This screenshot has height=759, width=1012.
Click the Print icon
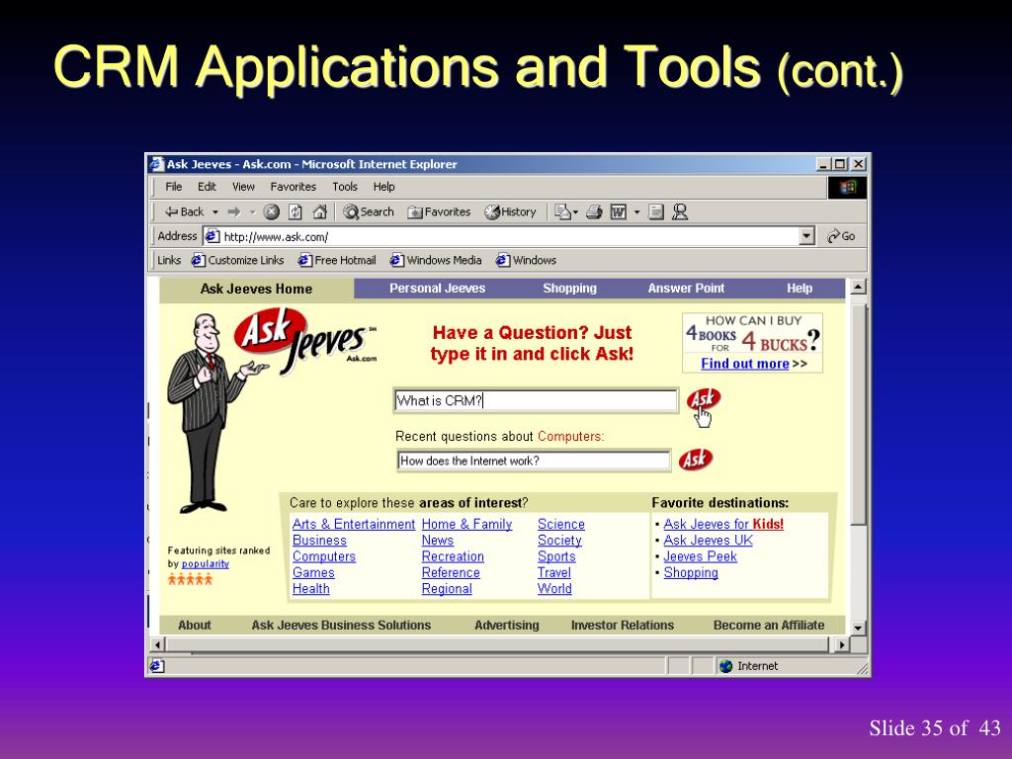tap(594, 211)
